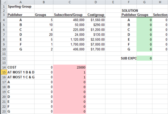Click the SOLUTION label cell
The height and width of the screenshot is (114, 168).
click(x=129, y=10)
